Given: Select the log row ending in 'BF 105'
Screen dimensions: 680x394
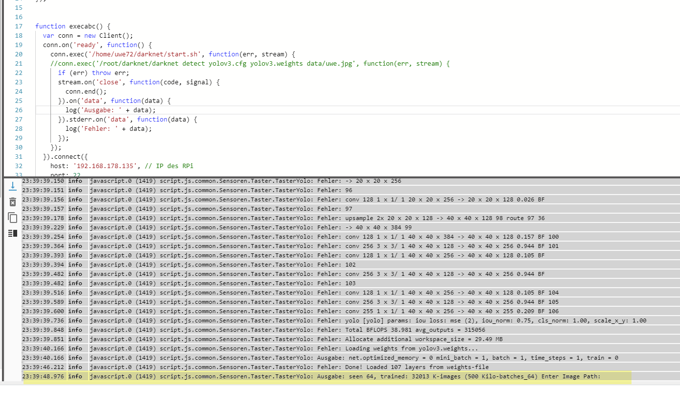Looking at the screenshot, I should coord(350,302).
